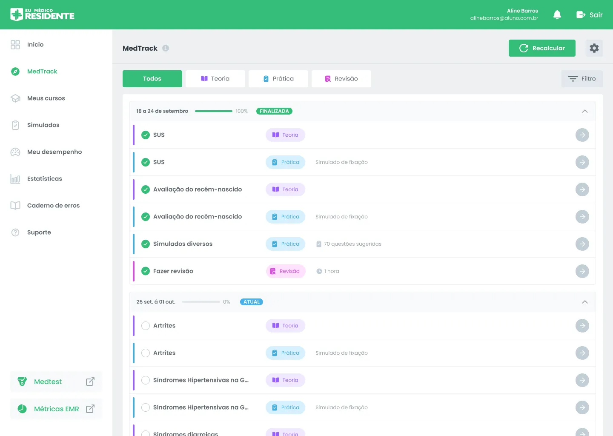Uncheck Avaliação do recém-nascido Prática check
This screenshot has height=436, width=613.
pos(146,217)
